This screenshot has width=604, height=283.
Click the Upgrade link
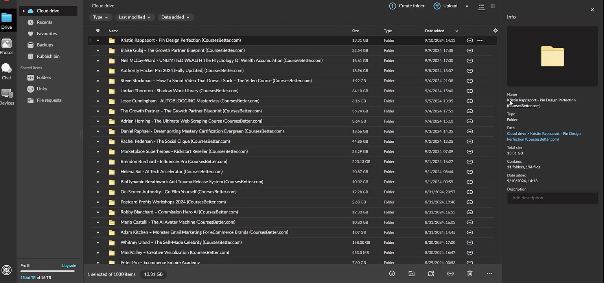click(69, 266)
